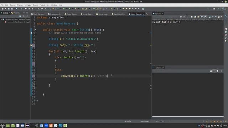Click Remove All Terminated Launches icon
228x128 pixels.
pos(187,17)
